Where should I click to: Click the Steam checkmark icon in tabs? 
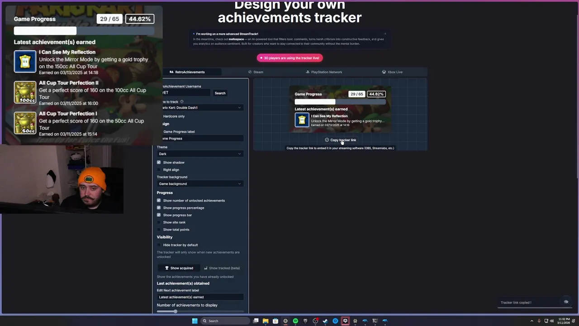click(x=250, y=72)
